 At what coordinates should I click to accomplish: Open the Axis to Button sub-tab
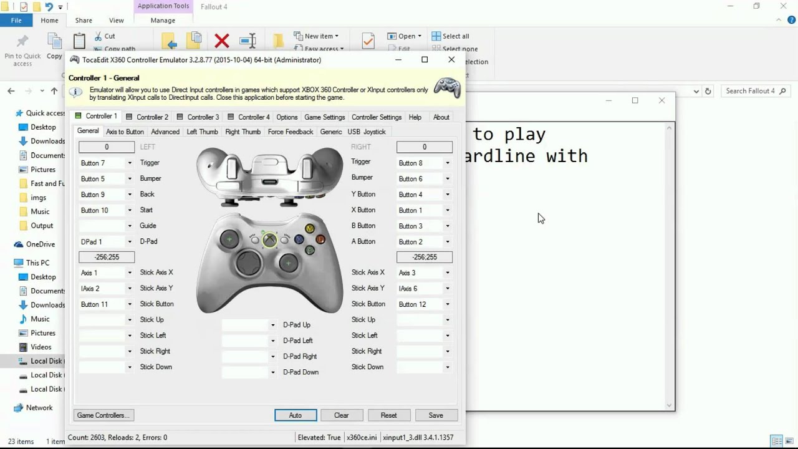click(125, 132)
